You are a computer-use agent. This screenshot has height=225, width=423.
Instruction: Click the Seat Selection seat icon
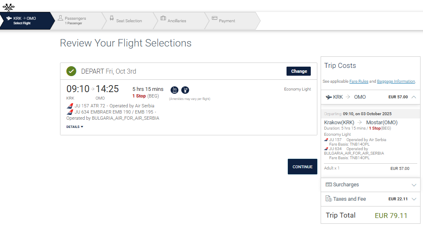[x=112, y=18]
